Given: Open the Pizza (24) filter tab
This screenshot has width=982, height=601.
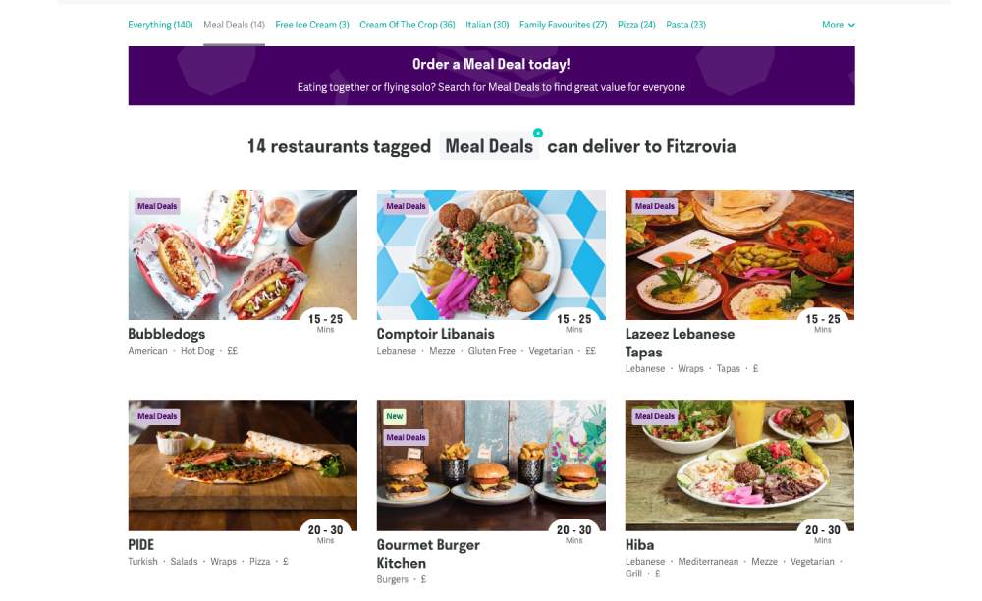Looking at the screenshot, I should tap(635, 25).
